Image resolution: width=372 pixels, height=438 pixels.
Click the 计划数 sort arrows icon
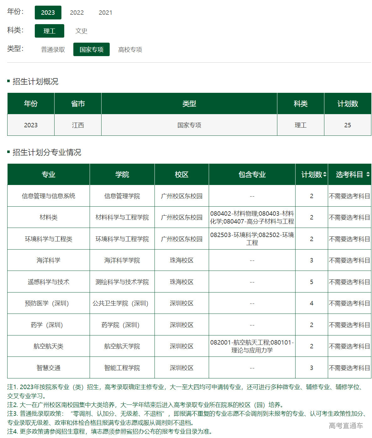(x=325, y=175)
